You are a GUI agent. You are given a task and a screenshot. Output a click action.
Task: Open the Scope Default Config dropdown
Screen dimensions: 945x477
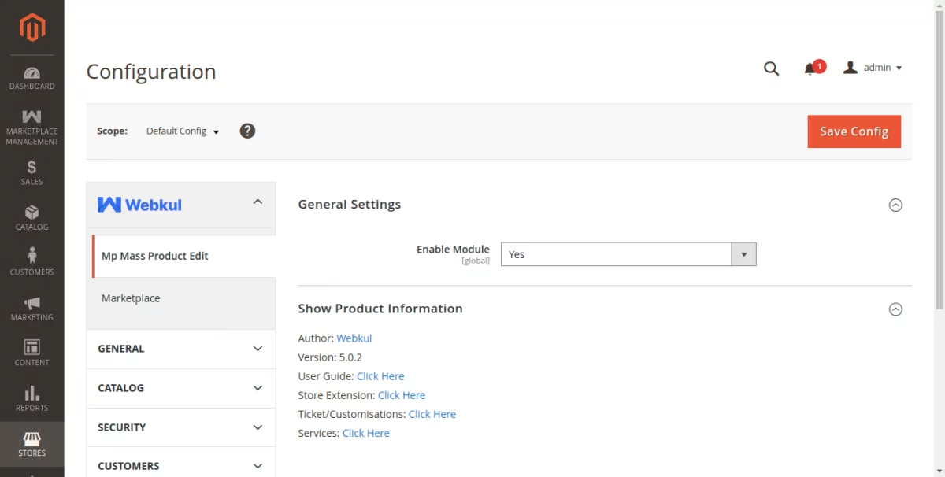(183, 131)
